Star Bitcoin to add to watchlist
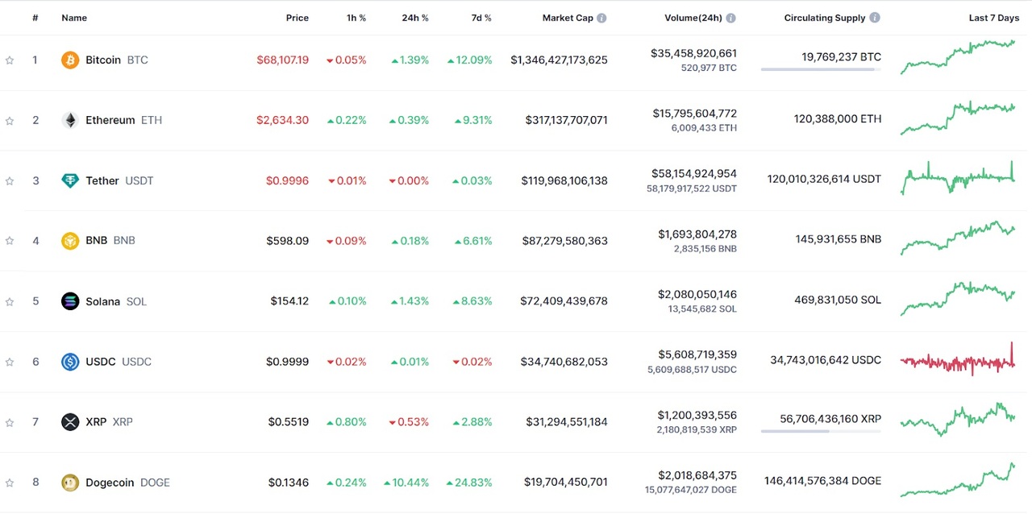This screenshot has width=1032, height=514. 10,60
